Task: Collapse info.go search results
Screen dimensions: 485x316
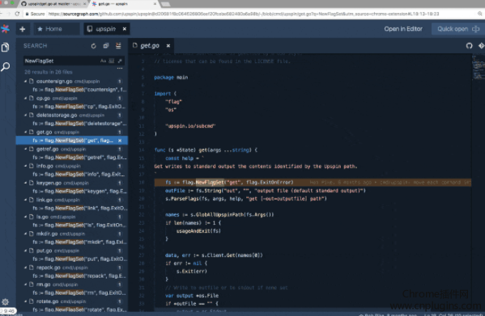Action: coord(26,166)
